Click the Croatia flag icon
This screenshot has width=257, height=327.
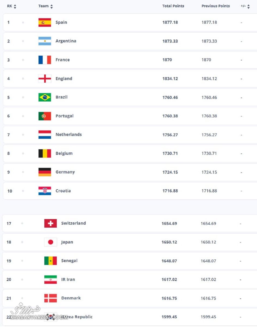(45, 191)
